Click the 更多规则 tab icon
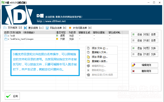This screenshot has height=102, width=164. click(x=26, y=28)
